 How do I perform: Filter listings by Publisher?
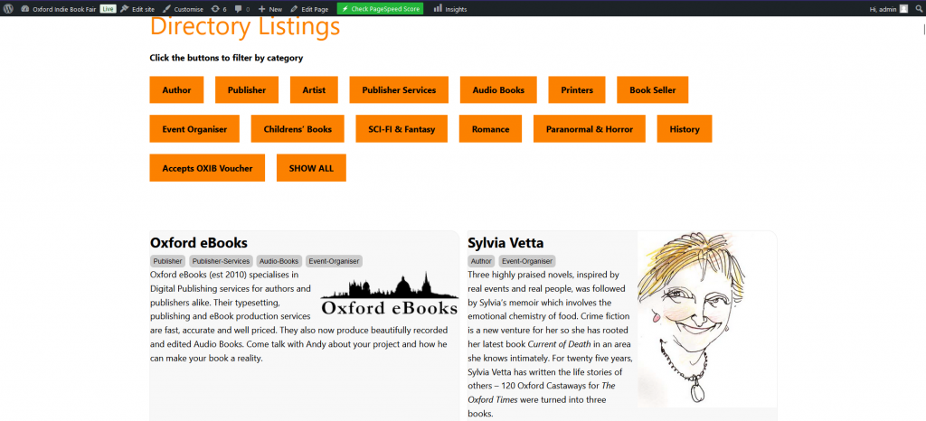[247, 90]
